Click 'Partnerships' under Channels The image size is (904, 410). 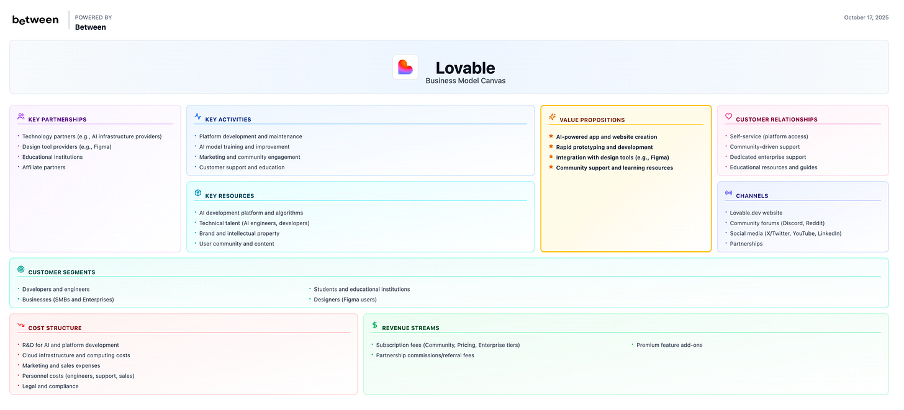pos(746,244)
